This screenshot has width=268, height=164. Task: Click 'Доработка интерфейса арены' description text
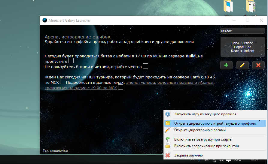(119, 42)
